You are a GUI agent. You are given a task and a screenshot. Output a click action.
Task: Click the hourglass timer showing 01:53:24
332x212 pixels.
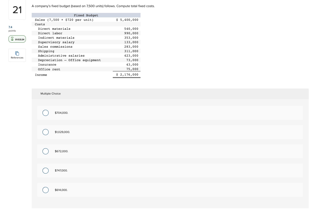tap(17, 39)
